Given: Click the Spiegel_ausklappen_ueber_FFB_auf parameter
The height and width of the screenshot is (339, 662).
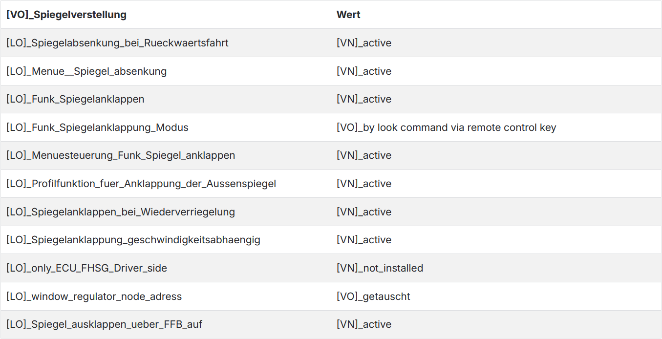Looking at the screenshot, I should (104, 324).
